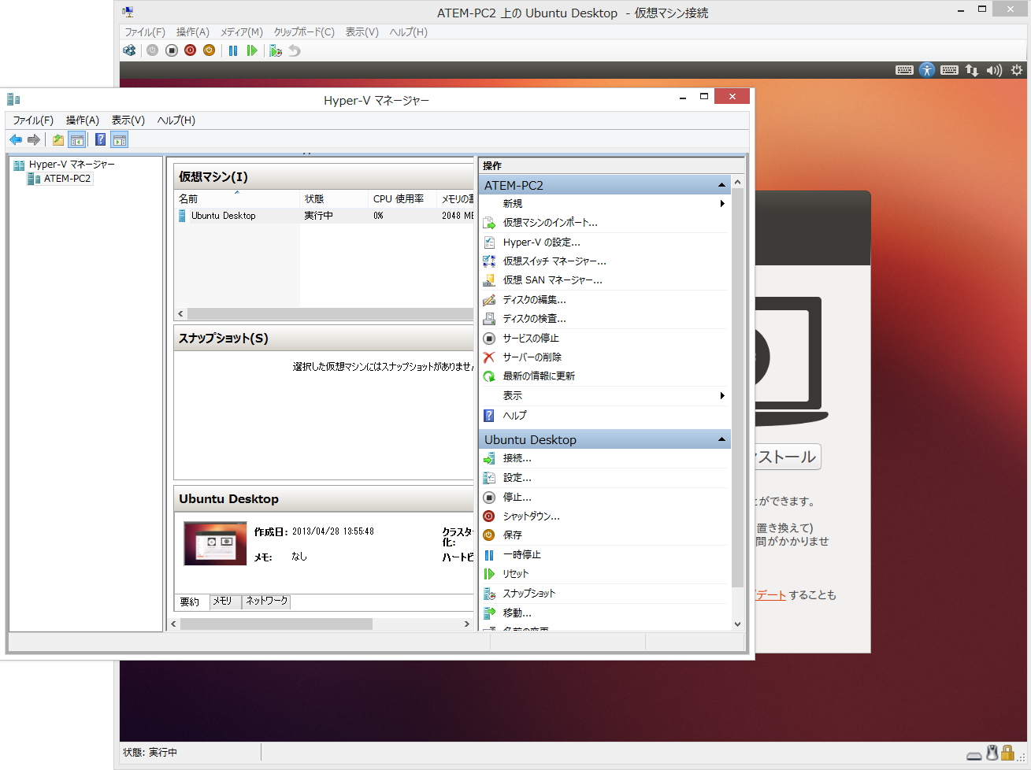Click green reset icon in VM connection toolbar

coord(252,50)
